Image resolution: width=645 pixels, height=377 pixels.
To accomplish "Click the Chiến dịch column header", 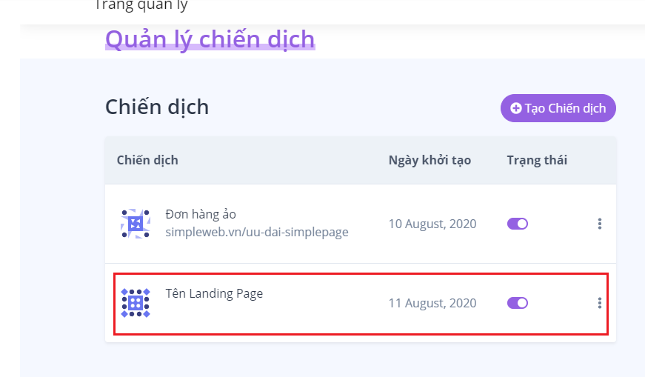I will [147, 160].
